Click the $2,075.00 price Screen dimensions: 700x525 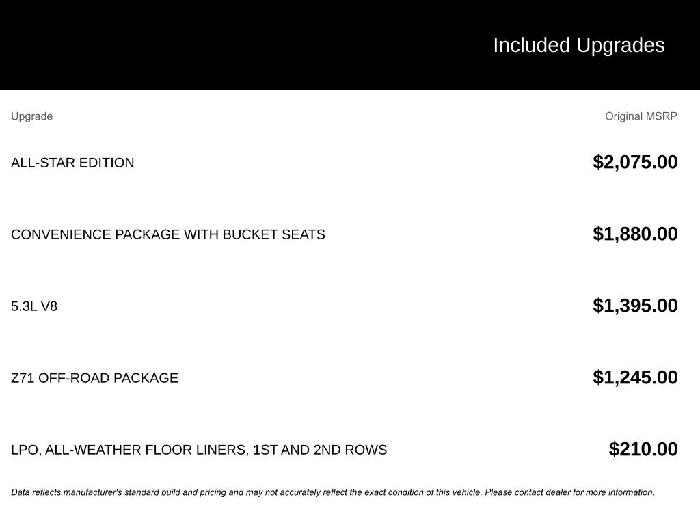(x=635, y=162)
